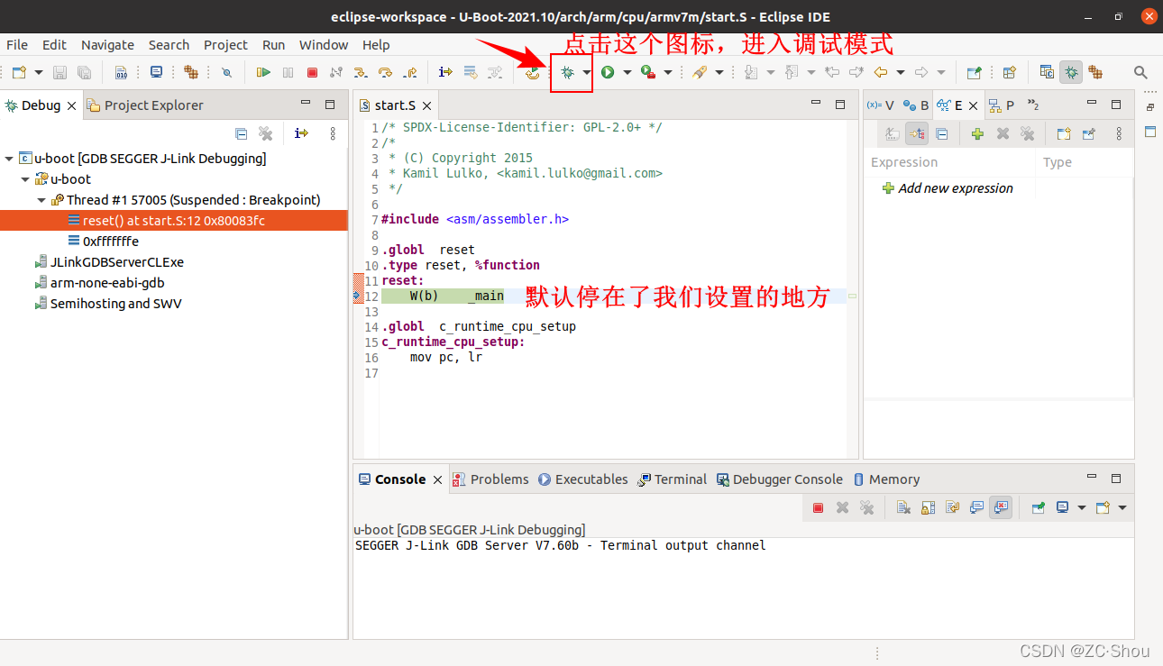Click Collapse All icon in Expressions view
The image size is (1163, 666).
(941, 133)
